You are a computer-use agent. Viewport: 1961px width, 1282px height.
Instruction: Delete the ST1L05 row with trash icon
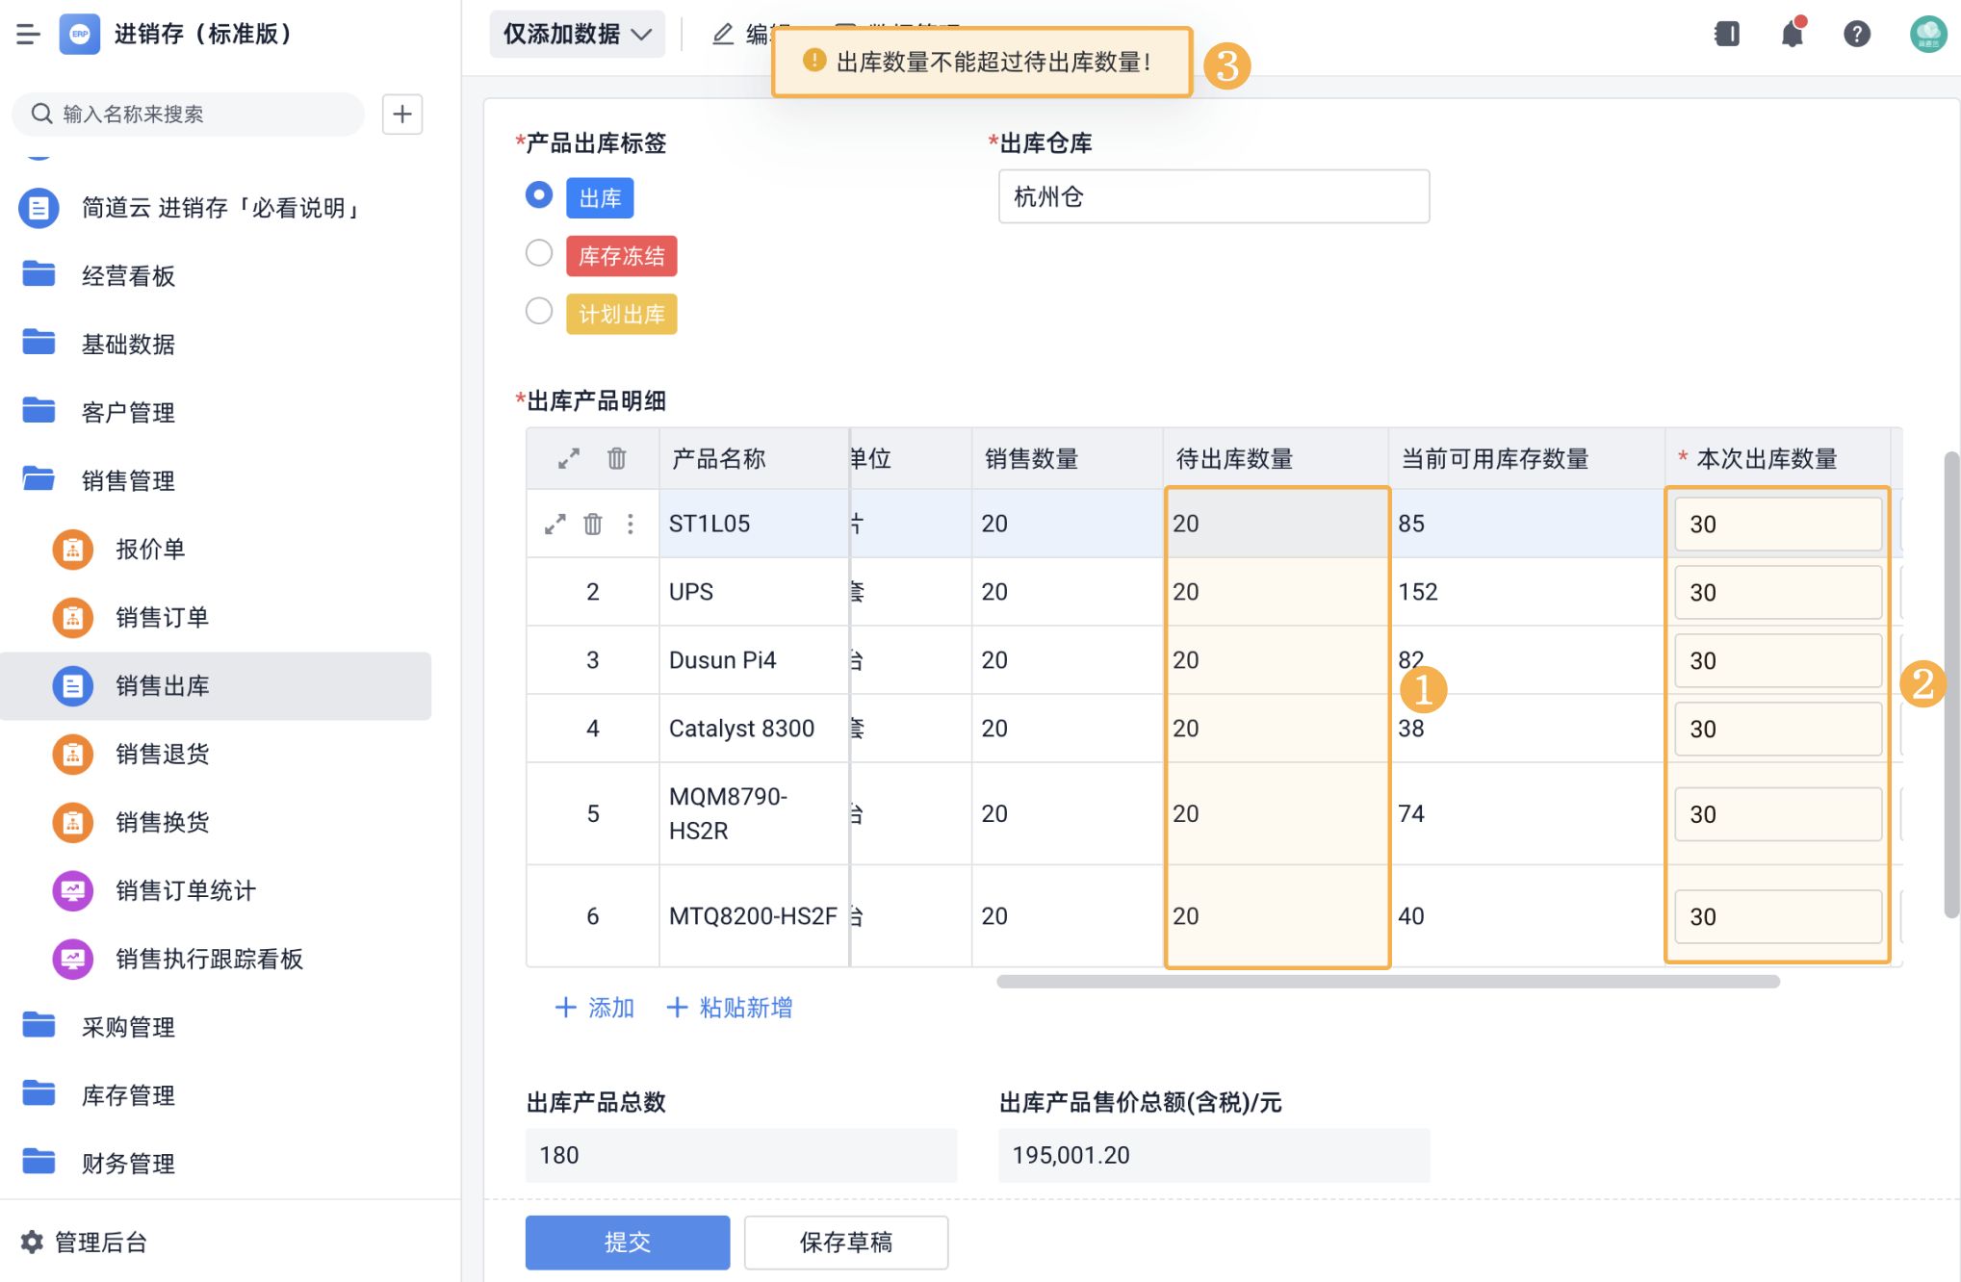[x=593, y=524]
